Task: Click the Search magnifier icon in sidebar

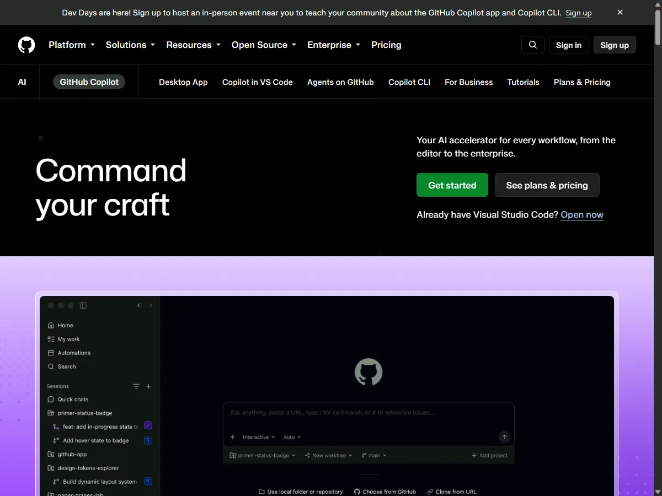Action: click(x=51, y=366)
